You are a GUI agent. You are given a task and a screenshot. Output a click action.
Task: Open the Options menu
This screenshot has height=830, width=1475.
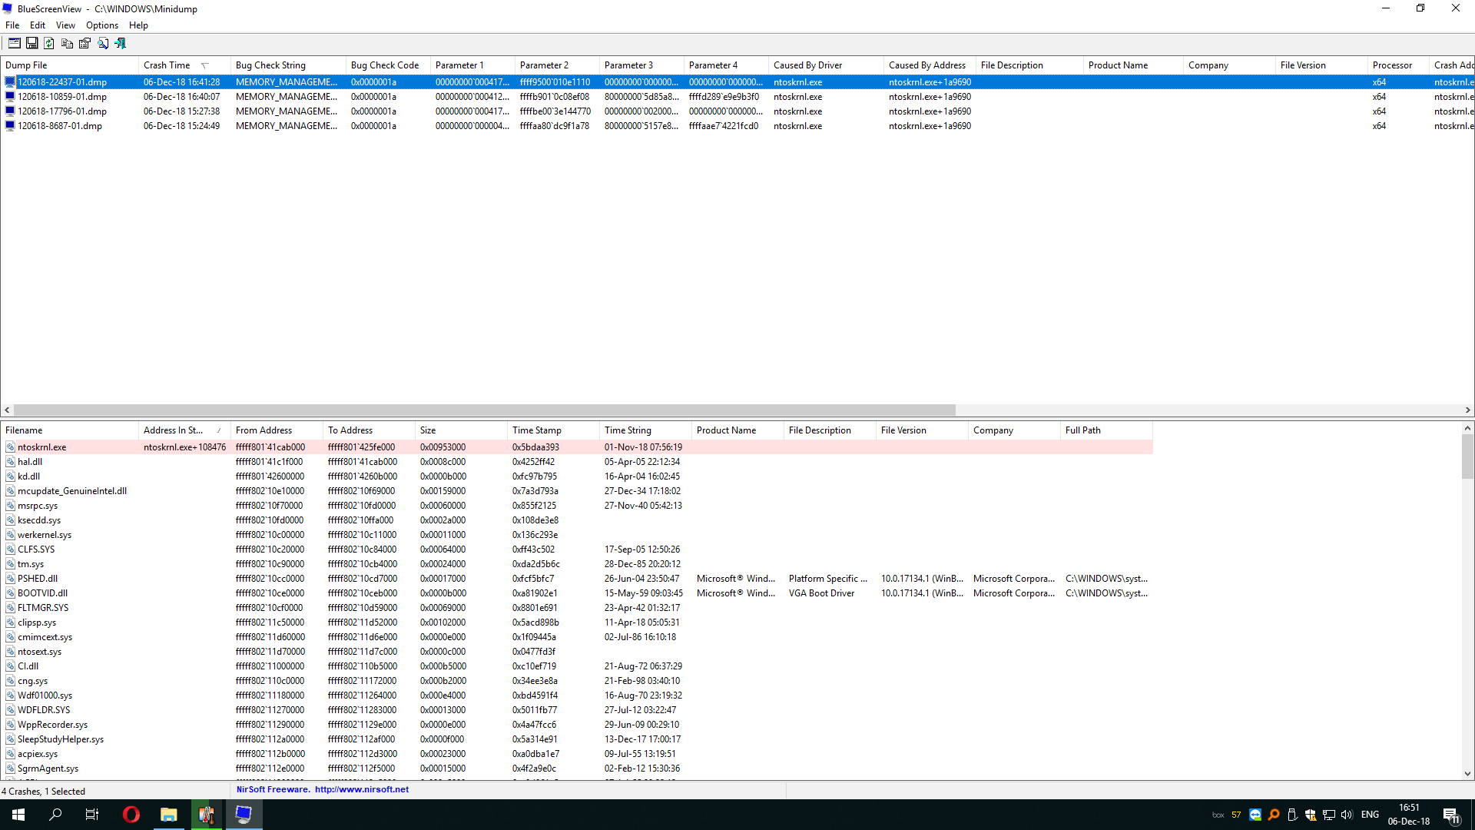[x=101, y=25]
